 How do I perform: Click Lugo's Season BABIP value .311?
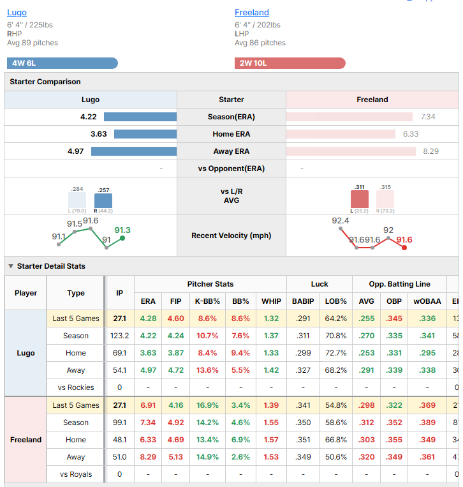tap(303, 336)
